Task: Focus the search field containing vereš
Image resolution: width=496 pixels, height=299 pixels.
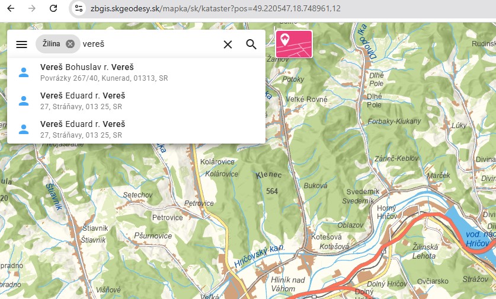Action: [148, 44]
